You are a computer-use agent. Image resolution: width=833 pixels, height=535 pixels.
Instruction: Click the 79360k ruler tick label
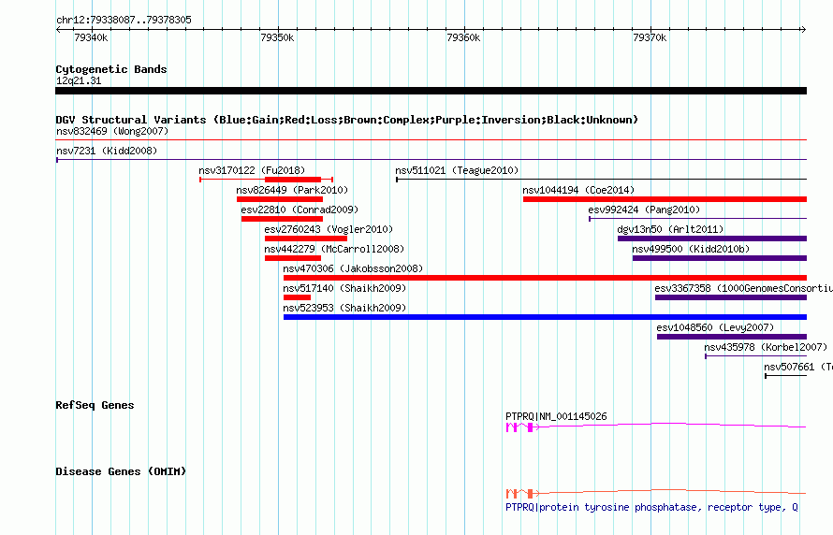tap(463, 37)
